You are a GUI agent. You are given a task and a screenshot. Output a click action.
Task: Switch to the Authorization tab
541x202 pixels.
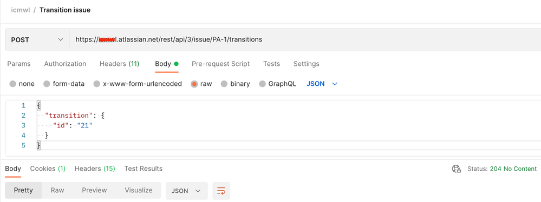[65, 64]
